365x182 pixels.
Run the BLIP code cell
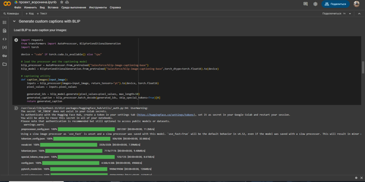click(16, 40)
